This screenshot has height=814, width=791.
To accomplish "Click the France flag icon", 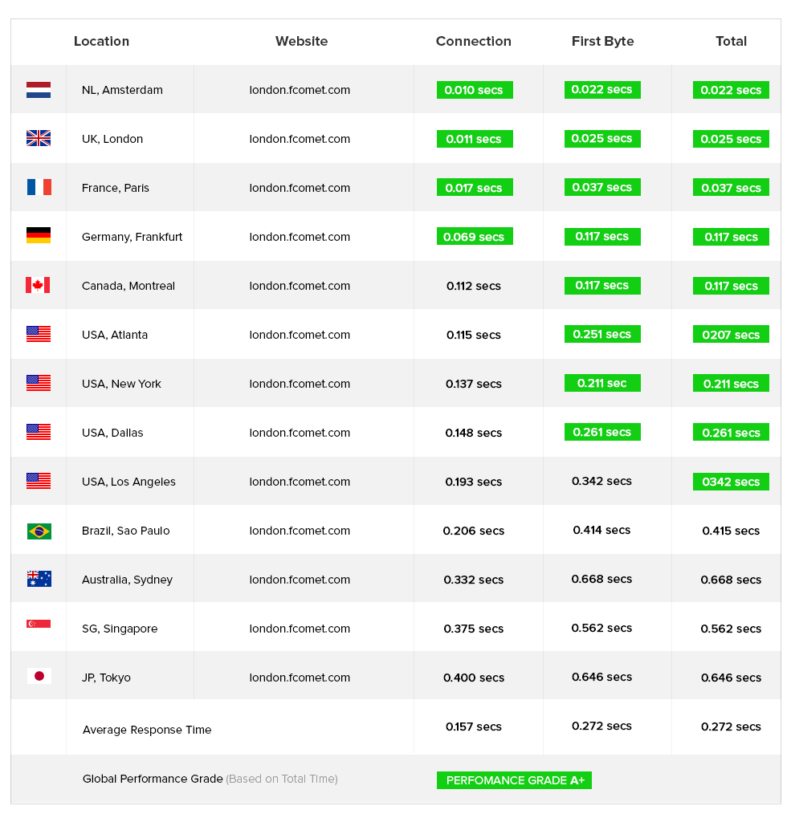I will coord(39,187).
